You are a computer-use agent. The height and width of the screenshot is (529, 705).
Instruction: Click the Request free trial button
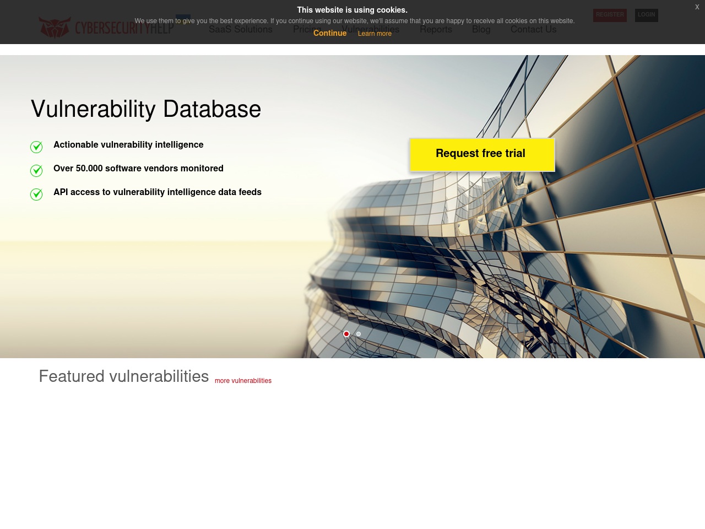(x=482, y=154)
